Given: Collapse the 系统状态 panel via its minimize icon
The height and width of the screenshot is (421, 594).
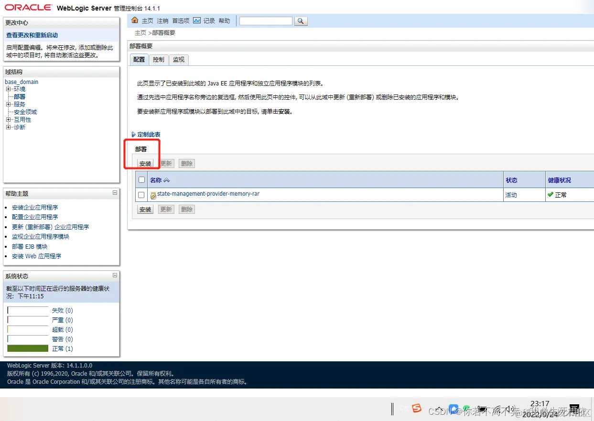Looking at the screenshot, I should [115, 275].
